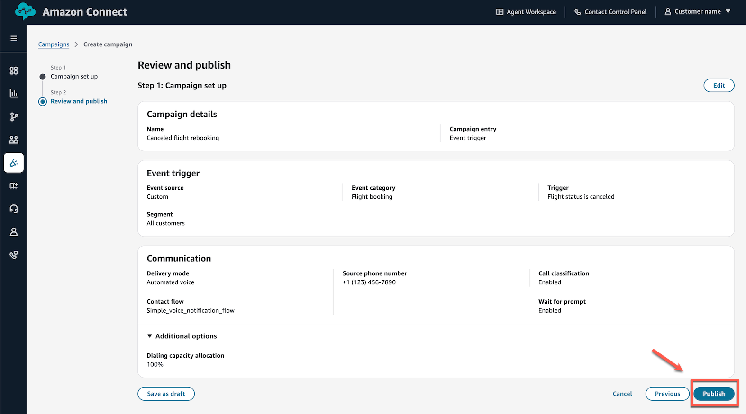Open the dashboard grid icon in sidebar

14,70
